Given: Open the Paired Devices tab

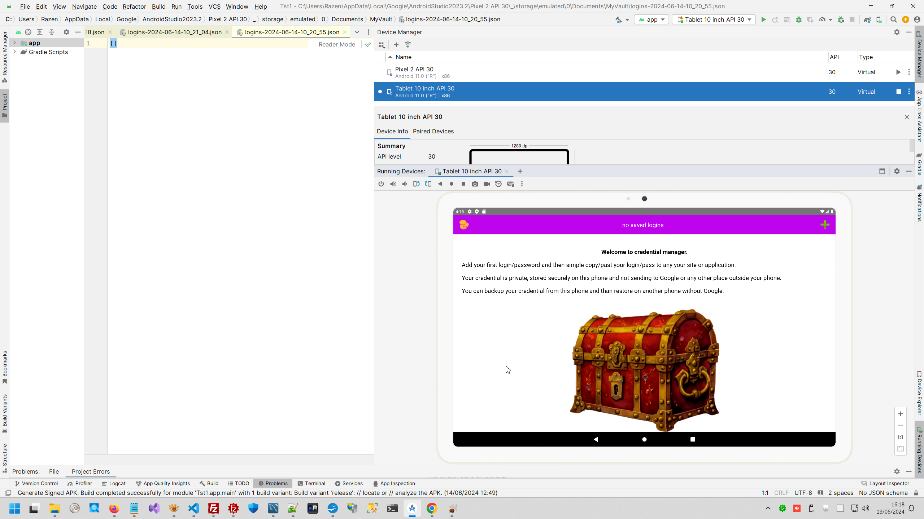Looking at the screenshot, I should coord(433,131).
